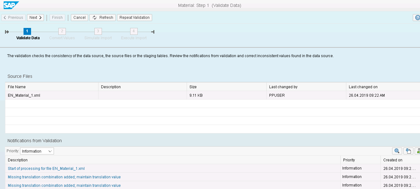The image size is (420, 189).
Task: Open the EN_Material_1.xml processing notification link
Action: click(x=46, y=168)
